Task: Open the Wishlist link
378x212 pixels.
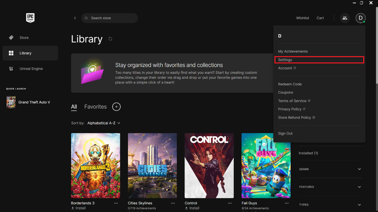Action: [302, 18]
